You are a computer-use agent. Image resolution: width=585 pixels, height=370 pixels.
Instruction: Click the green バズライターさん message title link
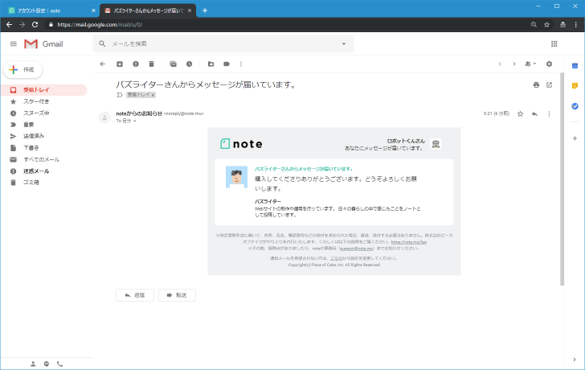[x=303, y=169]
